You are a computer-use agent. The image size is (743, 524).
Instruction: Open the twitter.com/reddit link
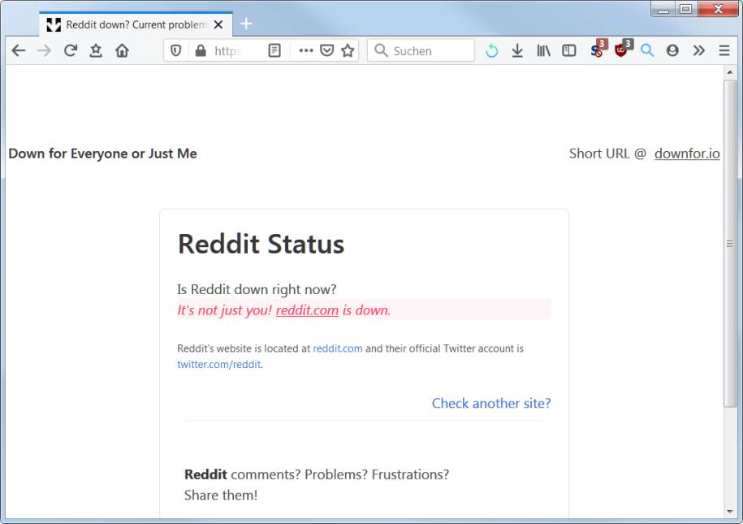pos(219,364)
